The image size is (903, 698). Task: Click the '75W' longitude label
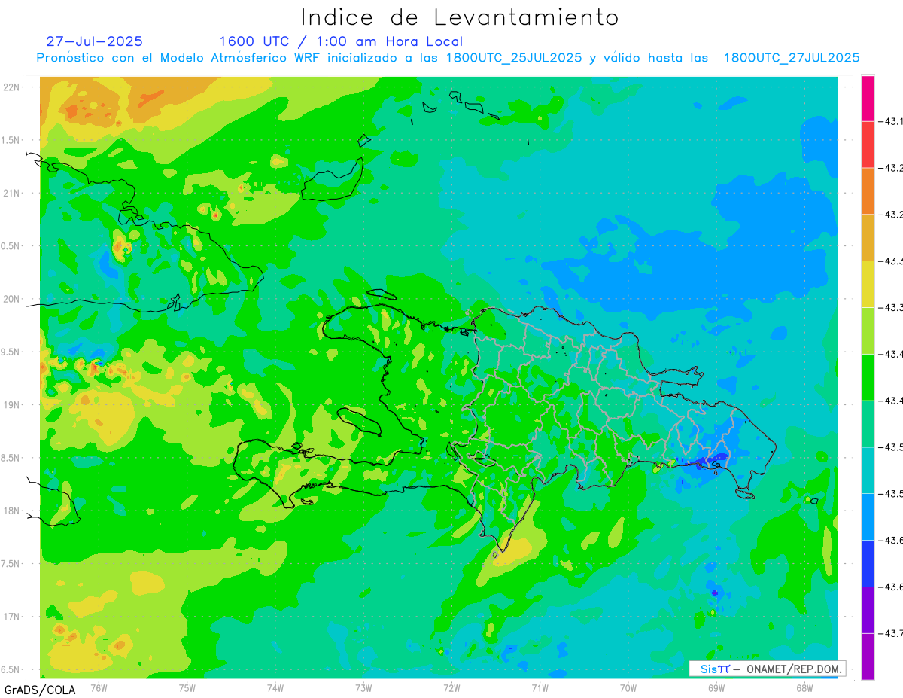pyautogui.click(x=187, y=687)
